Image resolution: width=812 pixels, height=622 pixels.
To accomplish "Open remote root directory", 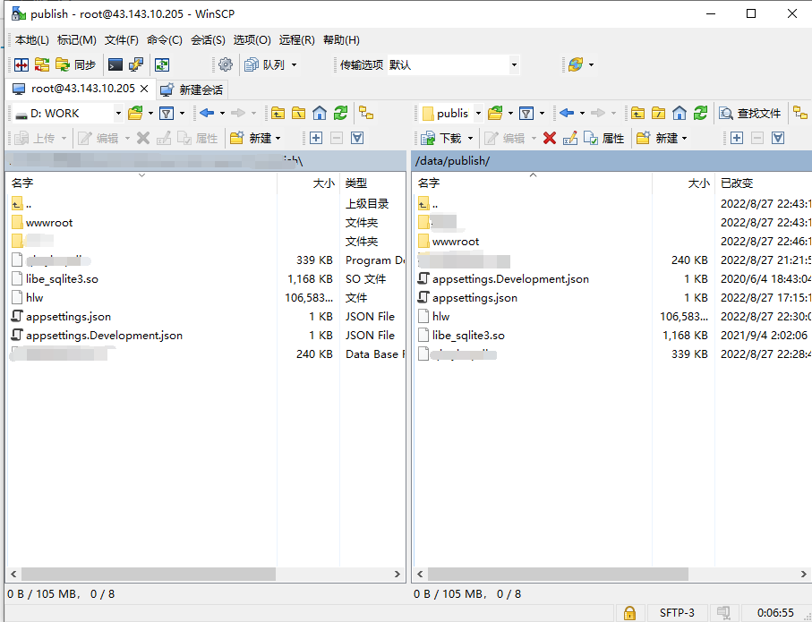I will pos(658,113).
